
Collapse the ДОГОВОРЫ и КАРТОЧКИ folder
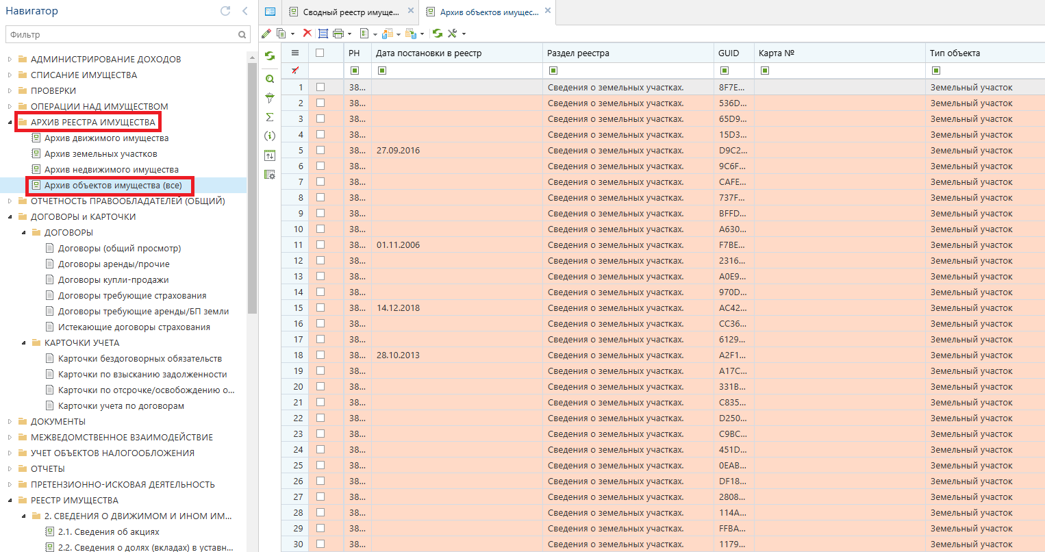click(10, 217)
